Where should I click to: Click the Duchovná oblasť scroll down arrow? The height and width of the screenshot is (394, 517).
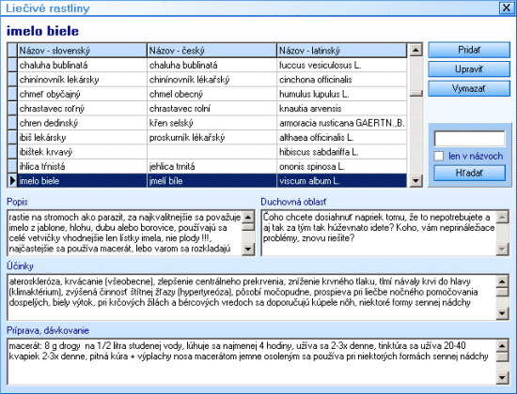(x=502, y=249)
